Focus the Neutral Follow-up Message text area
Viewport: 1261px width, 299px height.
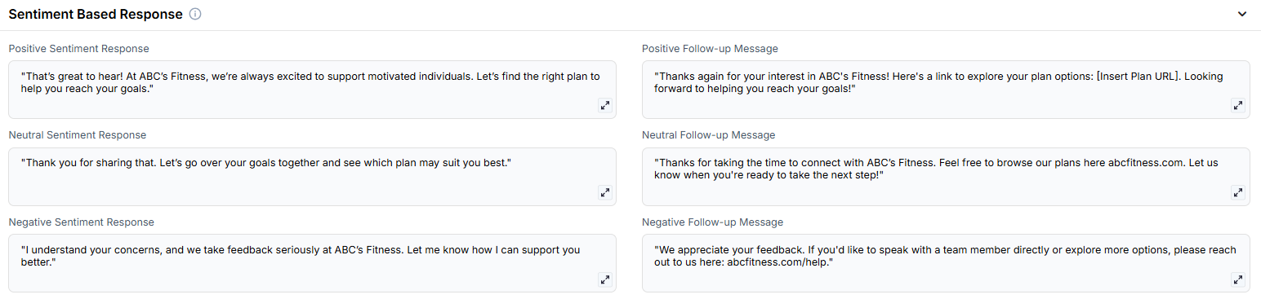[x=946, y=177]
